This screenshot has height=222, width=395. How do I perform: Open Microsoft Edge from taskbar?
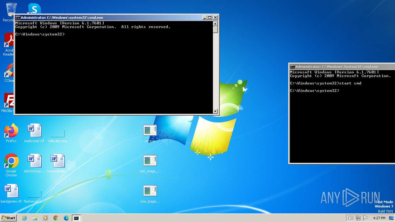coord(66,218)
